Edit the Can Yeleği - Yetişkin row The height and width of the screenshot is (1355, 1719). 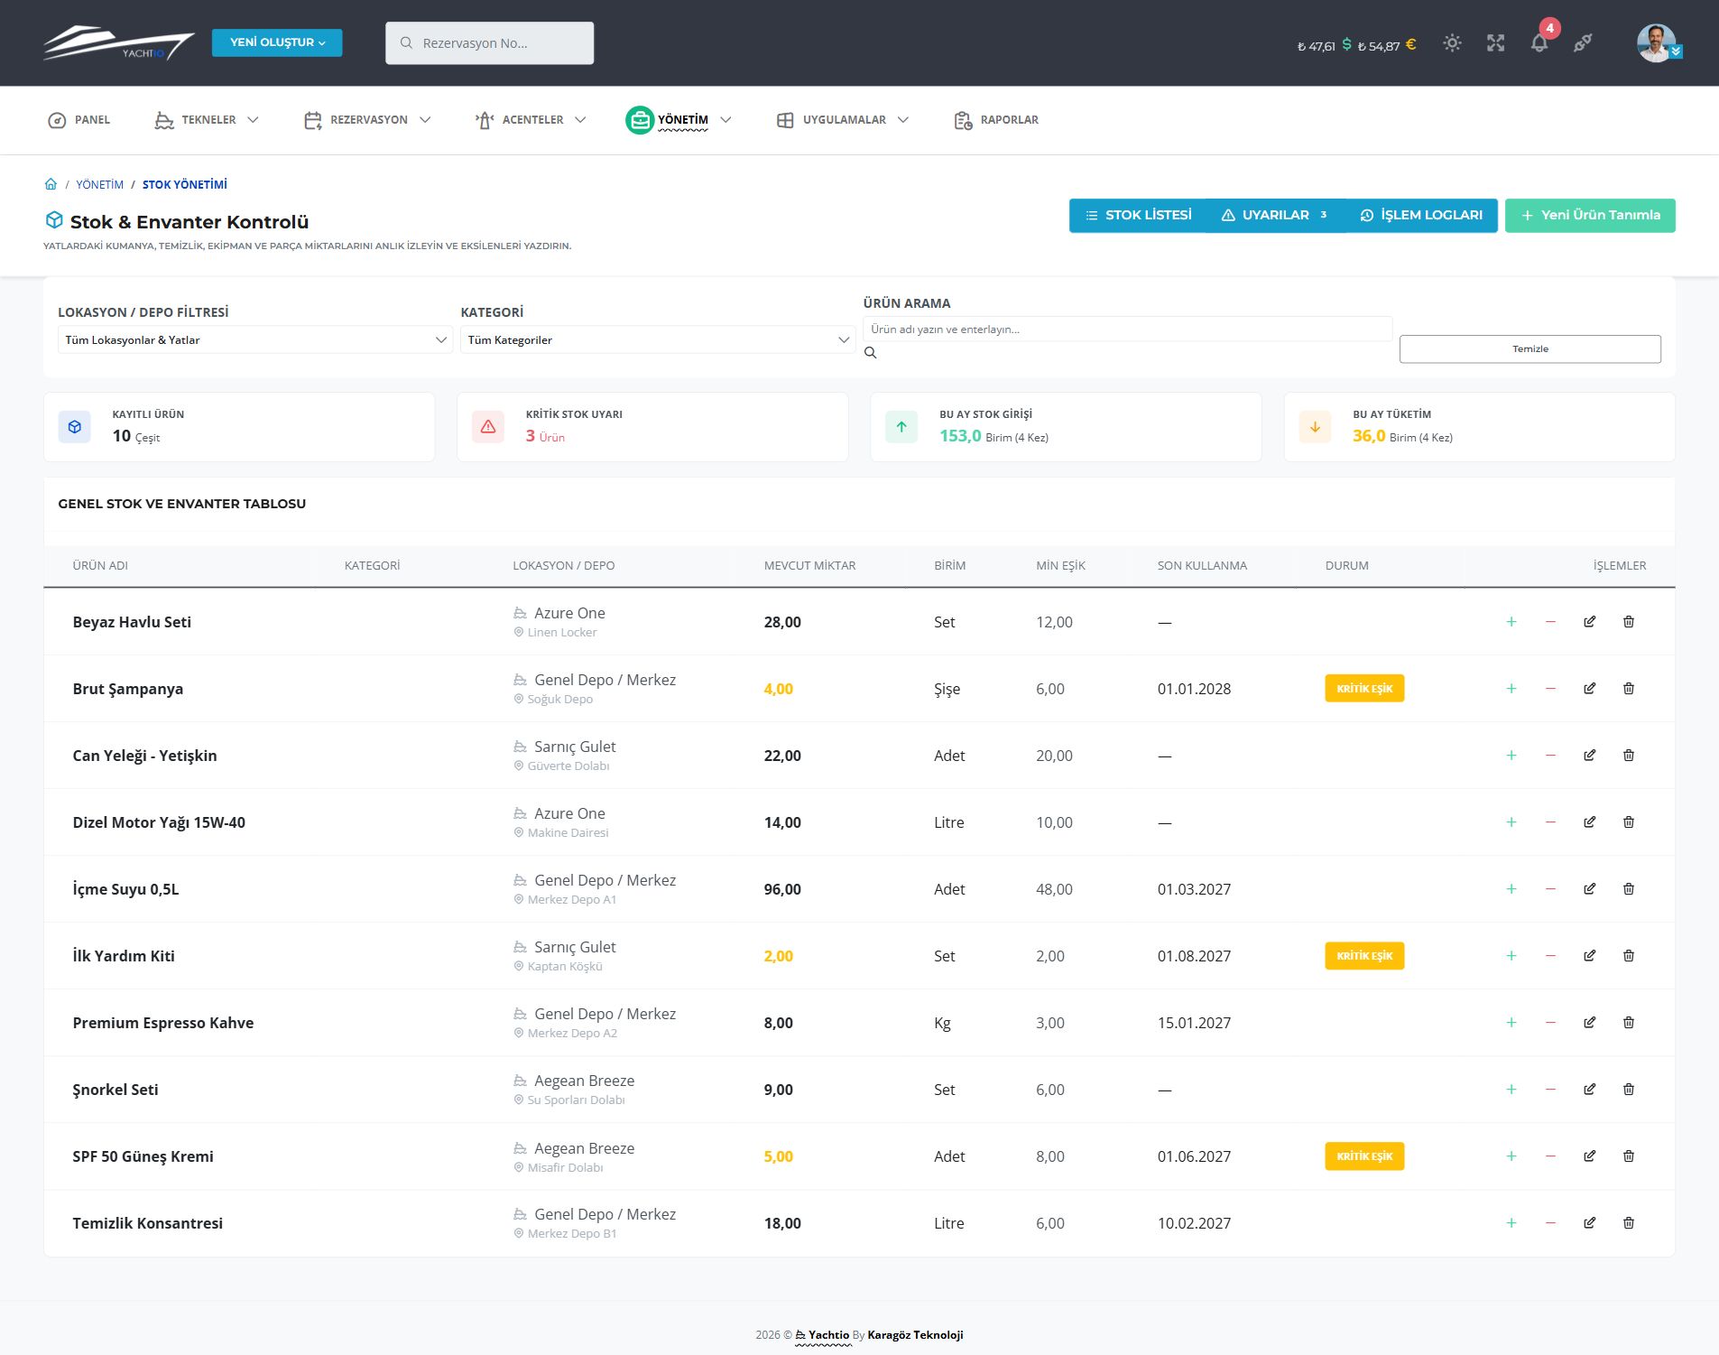pyautogui.click(x=1589, y=756)
